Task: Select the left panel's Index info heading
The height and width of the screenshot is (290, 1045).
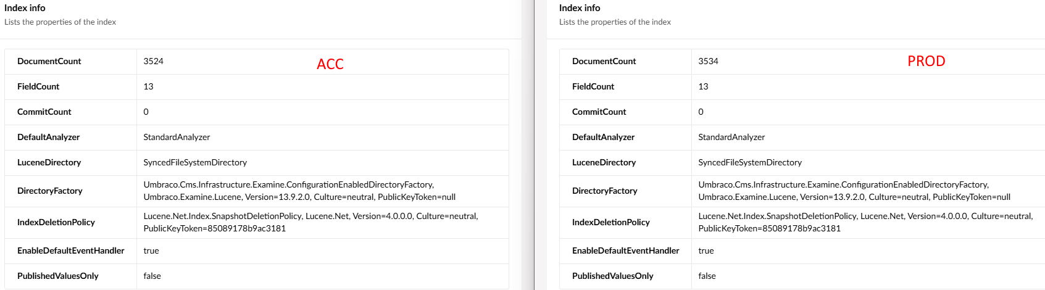Action: 25,8
